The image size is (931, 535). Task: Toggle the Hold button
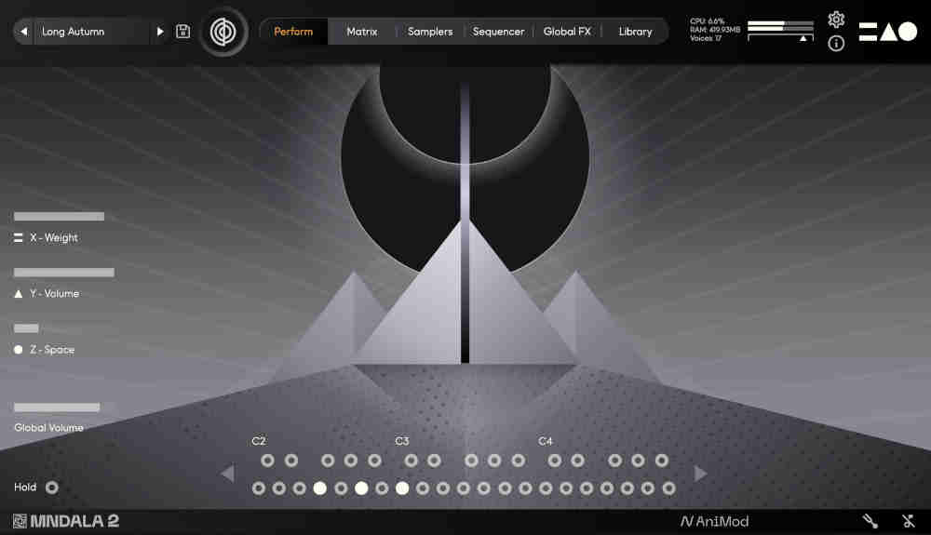click(x=52, y=487)
